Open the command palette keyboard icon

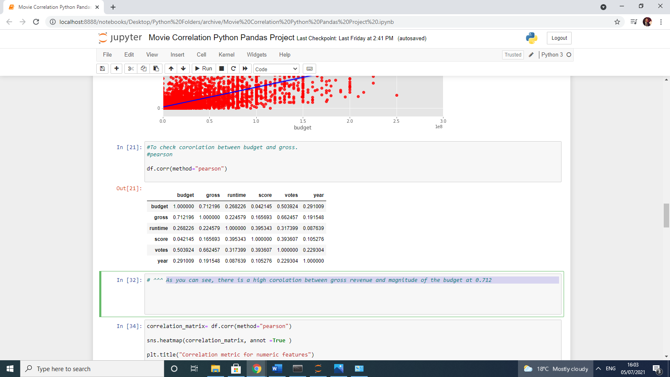309,68
